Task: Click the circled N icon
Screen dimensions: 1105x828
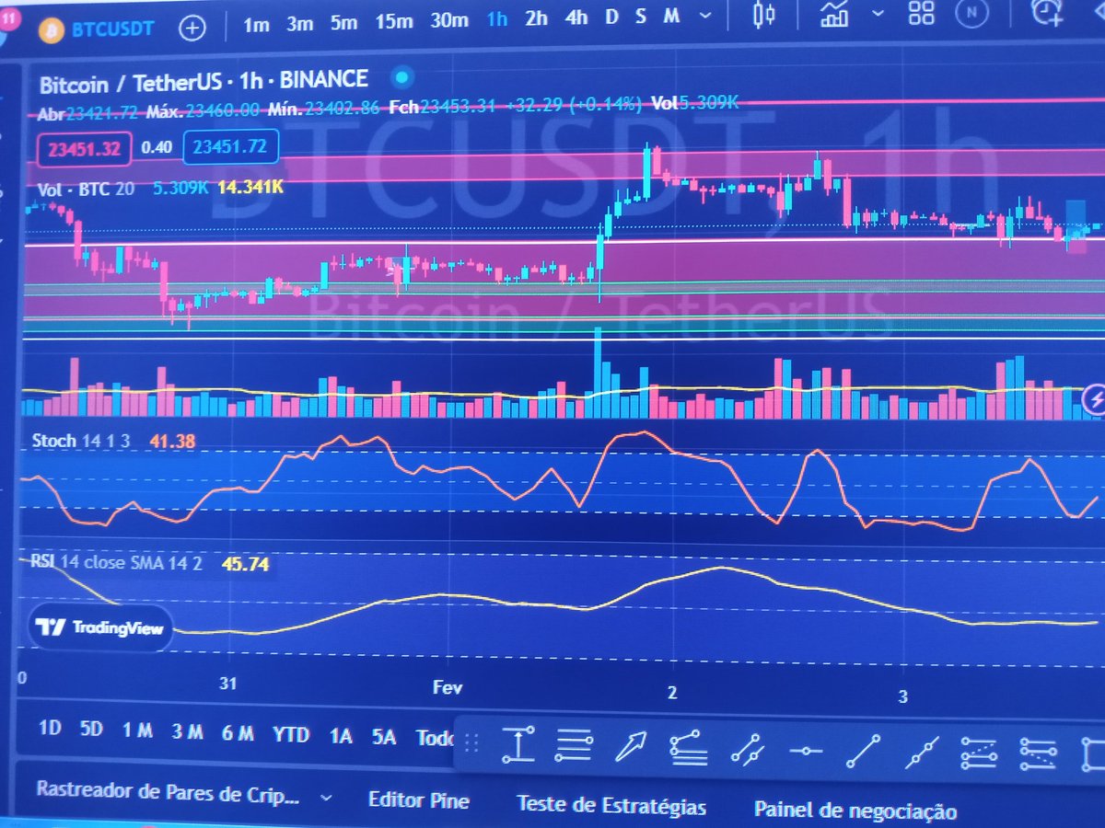Action: click(x=970, y=12)
